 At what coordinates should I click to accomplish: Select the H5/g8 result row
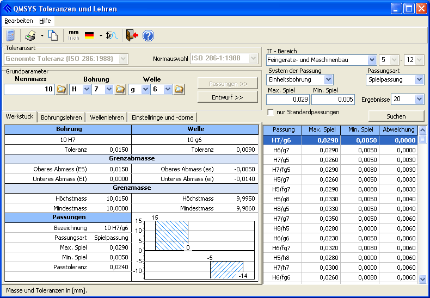[x=340, y=199]
